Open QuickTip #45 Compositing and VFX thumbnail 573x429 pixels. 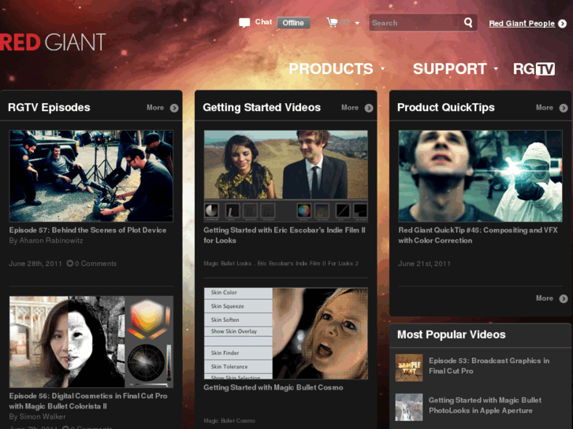(480, 176)
